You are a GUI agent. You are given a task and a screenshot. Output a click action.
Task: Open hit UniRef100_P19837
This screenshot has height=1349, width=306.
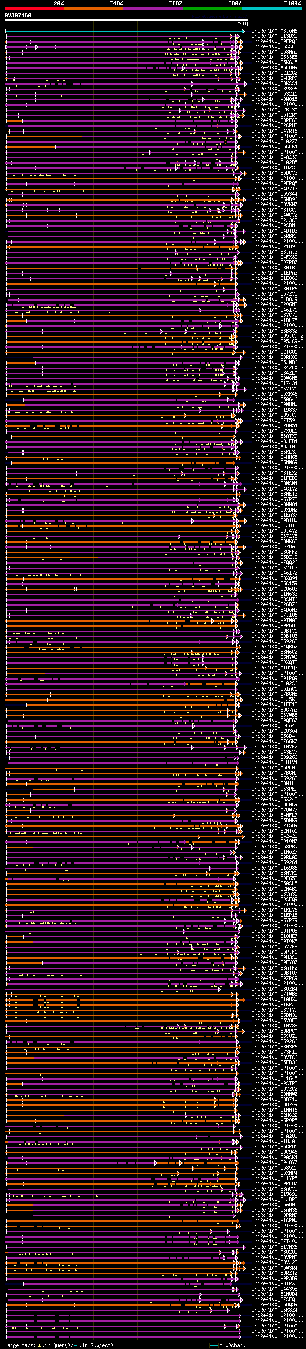274,410
